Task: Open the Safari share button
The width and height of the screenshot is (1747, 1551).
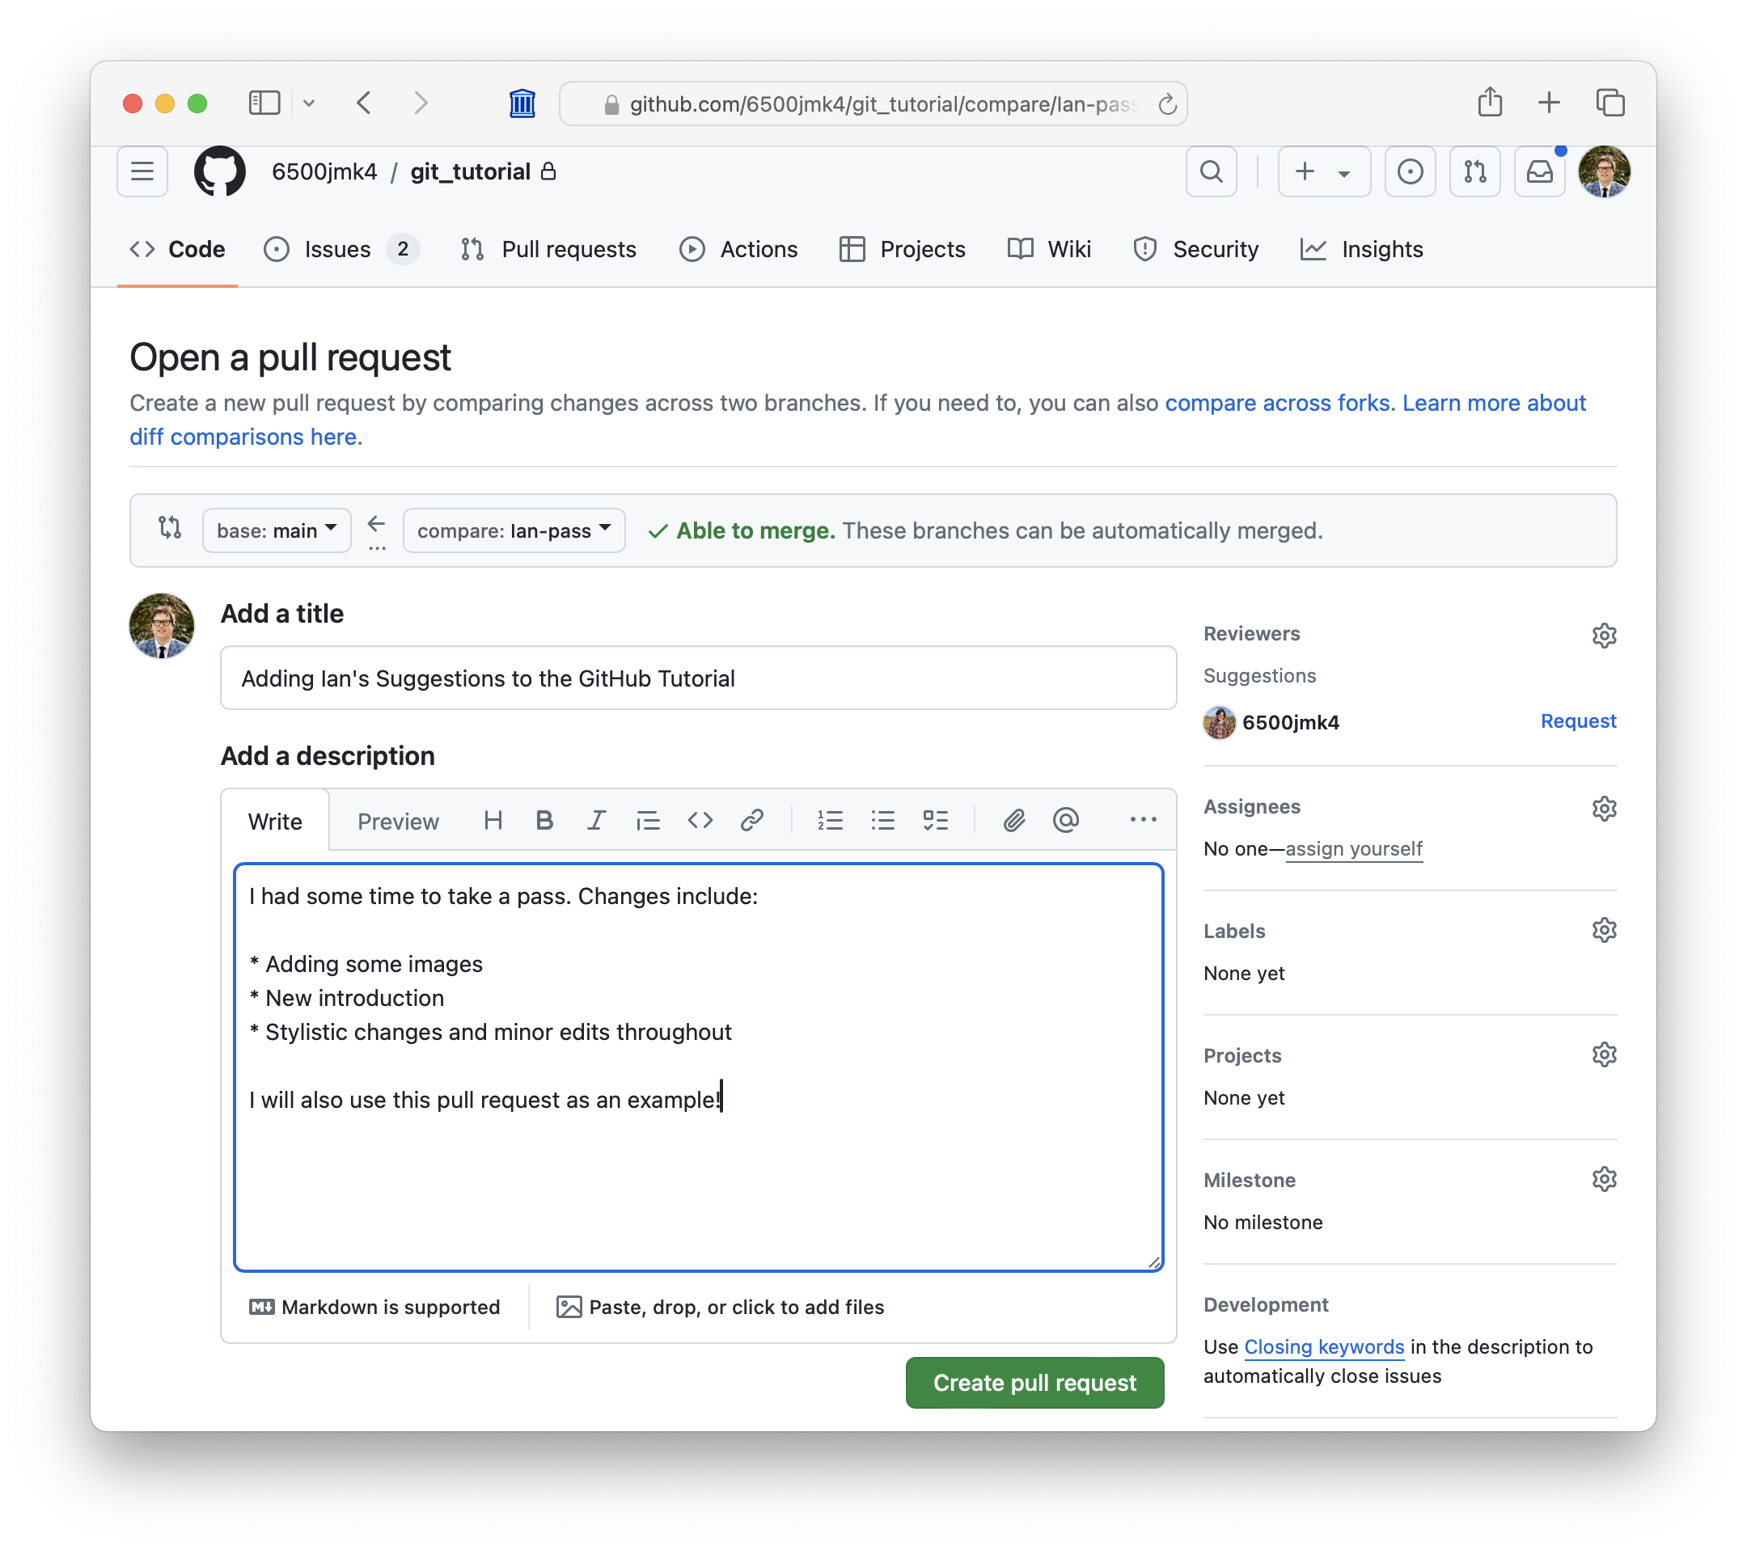Action: click(x=1490, y=102)
